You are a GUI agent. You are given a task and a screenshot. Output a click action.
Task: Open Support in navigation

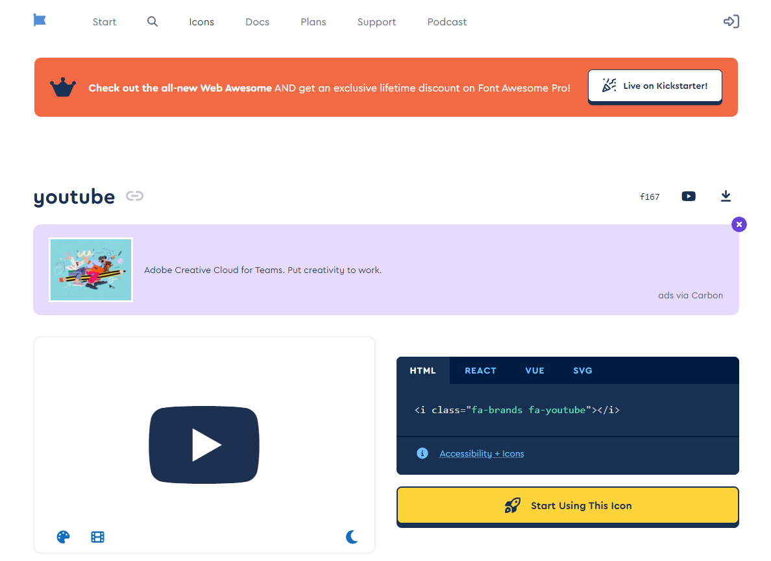pos(376,22)
